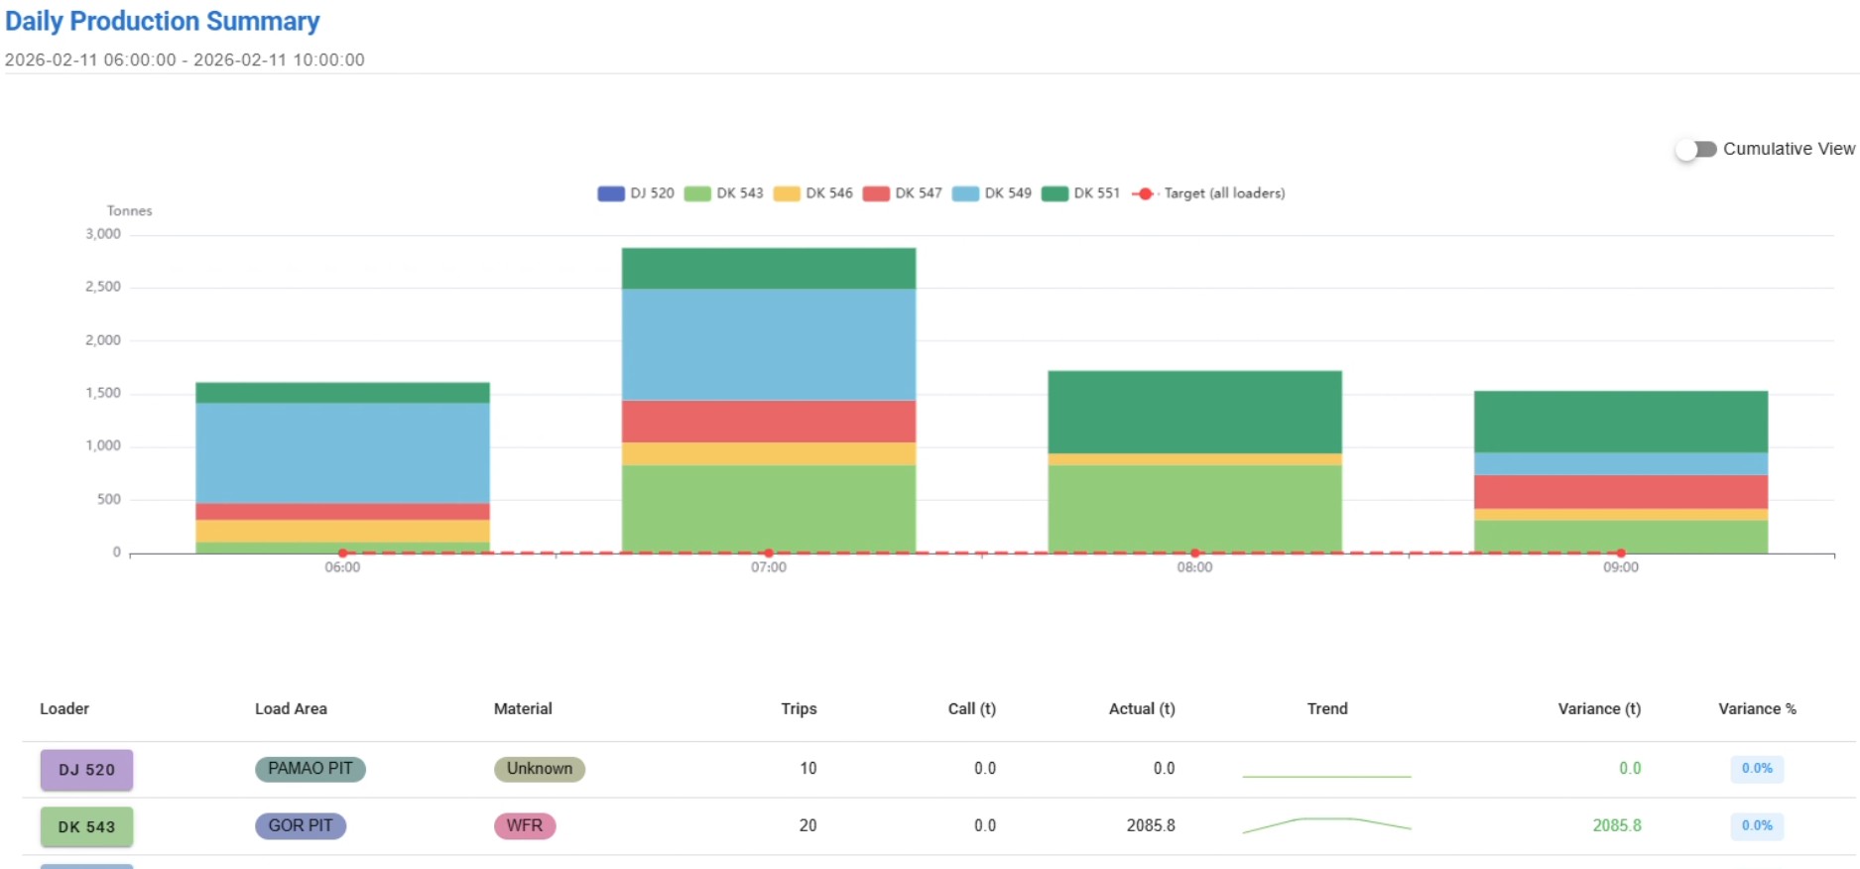The image size is (1860, 869).
Task: Open the DK 543 loader badge
Action: [86, 826]
